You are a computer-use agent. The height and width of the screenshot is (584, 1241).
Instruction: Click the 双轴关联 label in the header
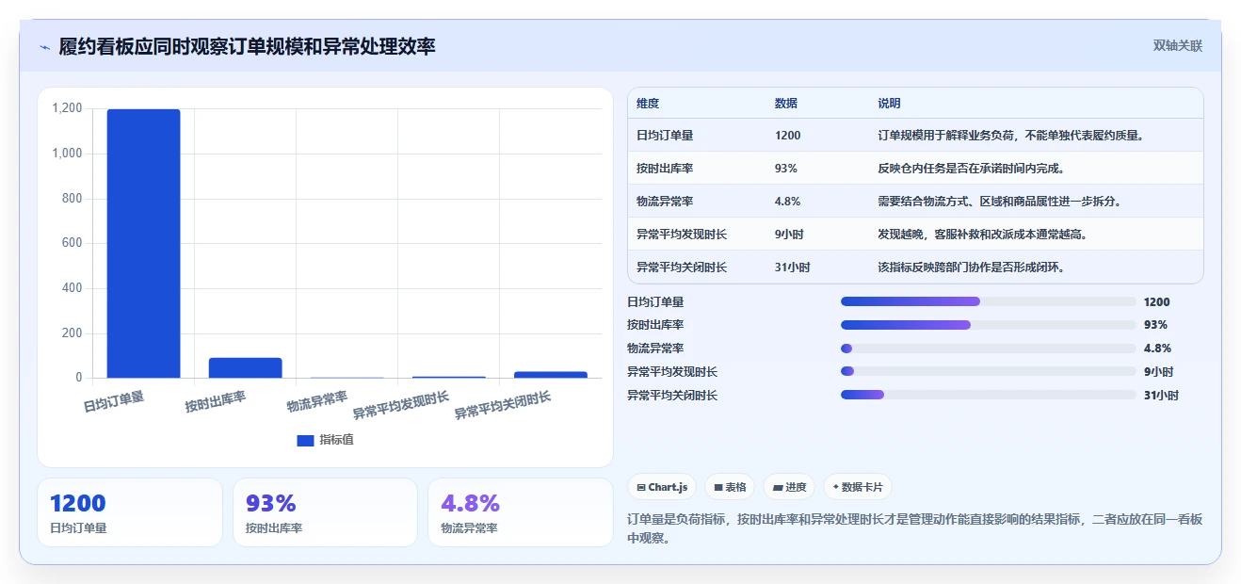(x=1178, y=46)
